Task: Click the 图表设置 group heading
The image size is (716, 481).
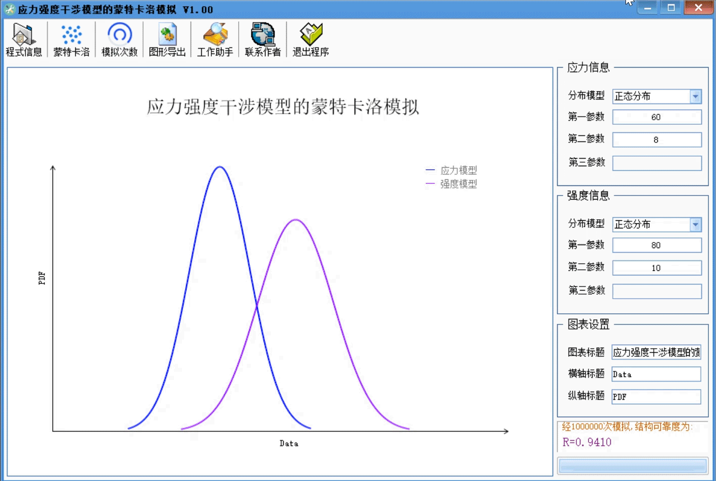Action: pos(588,324)
